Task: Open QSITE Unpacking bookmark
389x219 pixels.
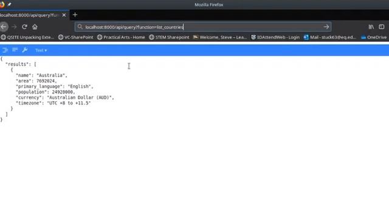Action: point(27,37)
